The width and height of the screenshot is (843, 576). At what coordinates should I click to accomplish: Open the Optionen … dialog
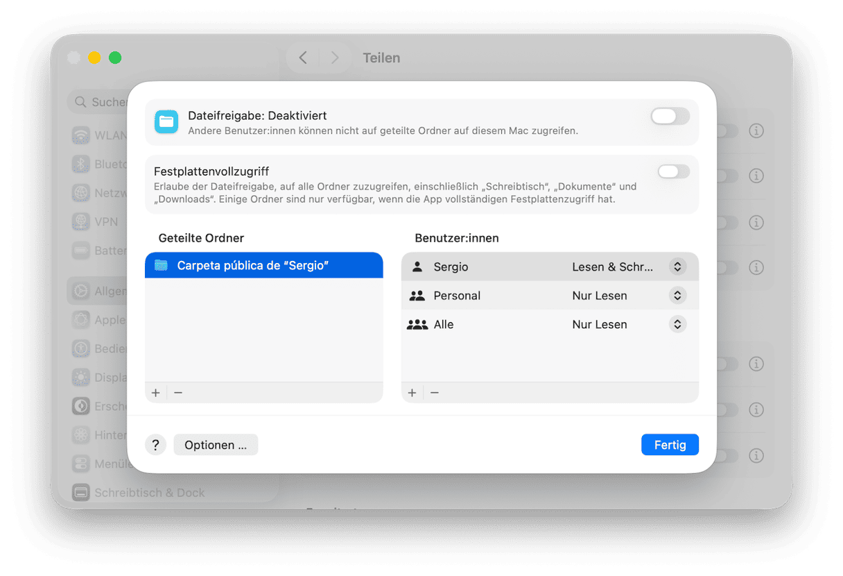(x=216, y=445)
